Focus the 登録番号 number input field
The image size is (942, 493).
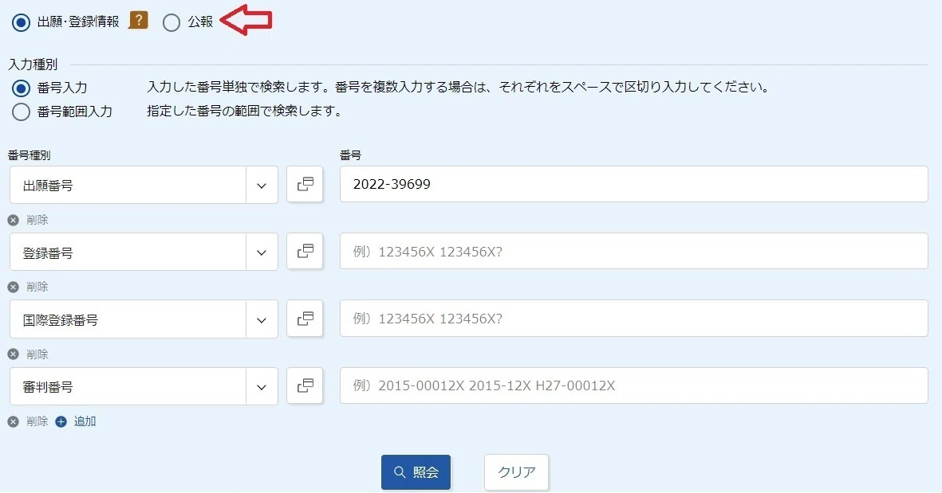pyautogui.click(x=634, y=252)
